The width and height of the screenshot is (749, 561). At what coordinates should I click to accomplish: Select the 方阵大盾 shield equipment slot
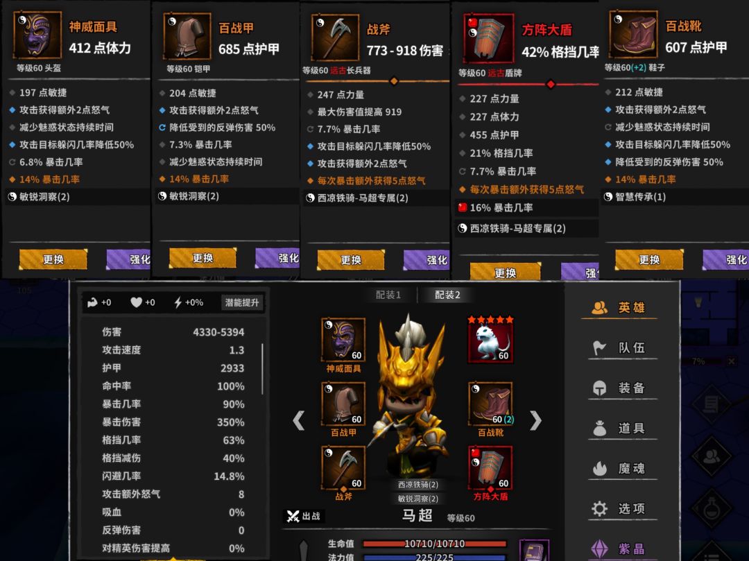(490, 468)
